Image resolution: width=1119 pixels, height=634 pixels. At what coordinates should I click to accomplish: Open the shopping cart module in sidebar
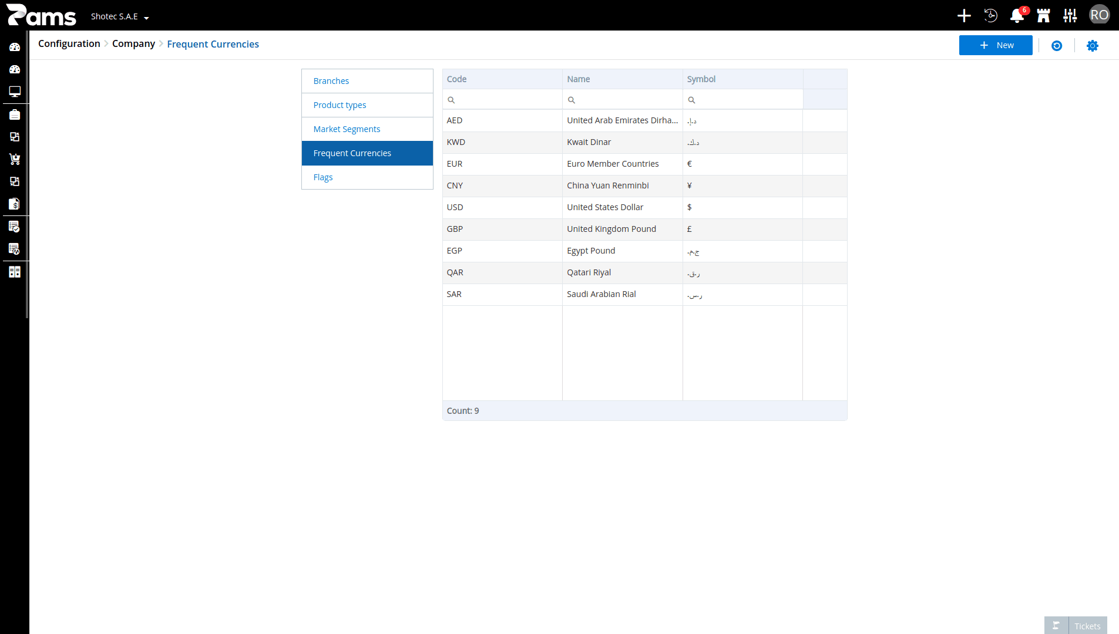tap(15, 159)
